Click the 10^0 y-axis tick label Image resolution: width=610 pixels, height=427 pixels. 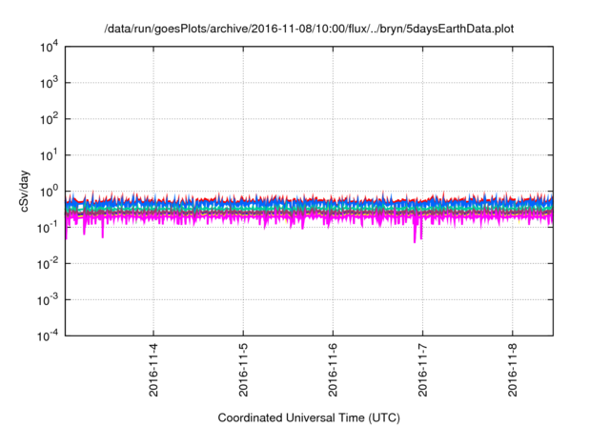click(x=49, y=192)
